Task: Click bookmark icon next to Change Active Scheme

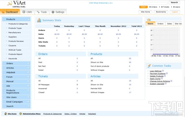Action: click(171, 81)
